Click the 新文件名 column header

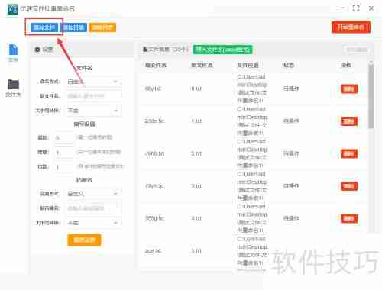pos(202,65)
